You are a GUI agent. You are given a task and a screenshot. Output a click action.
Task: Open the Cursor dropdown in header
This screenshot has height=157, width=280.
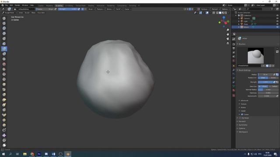128,9
